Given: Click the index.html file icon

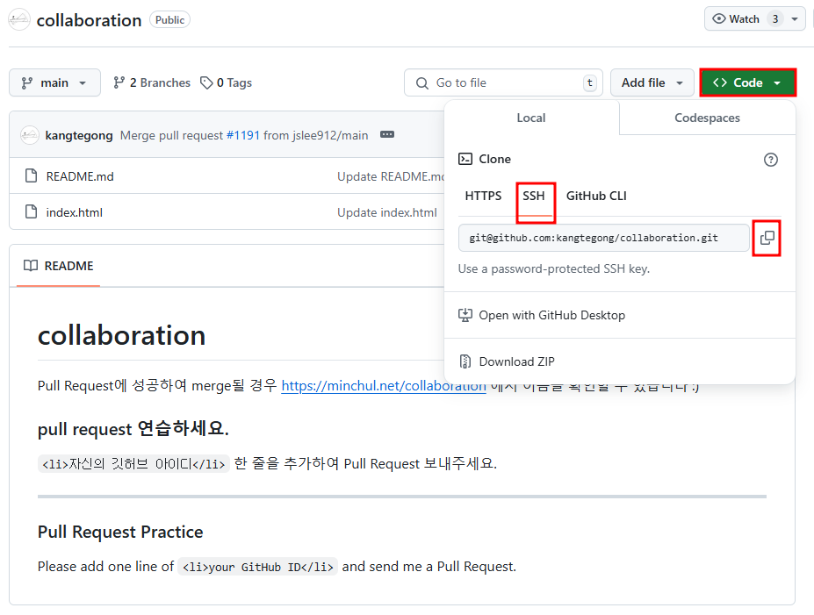Looking at the screenshot, I should [x=31, y=211].
